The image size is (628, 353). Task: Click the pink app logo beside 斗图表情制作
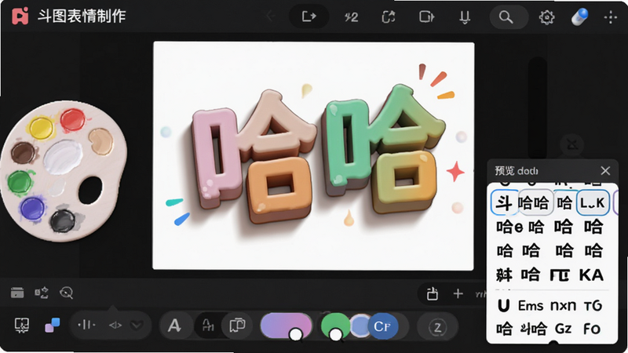coord(20,16)
